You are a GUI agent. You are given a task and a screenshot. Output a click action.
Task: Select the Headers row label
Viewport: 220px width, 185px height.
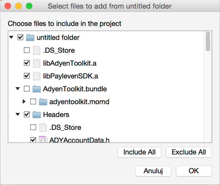tap(56, 115)
